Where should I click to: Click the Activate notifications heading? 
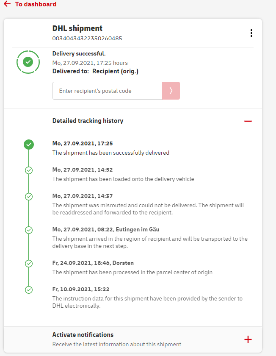click(83, 335)
